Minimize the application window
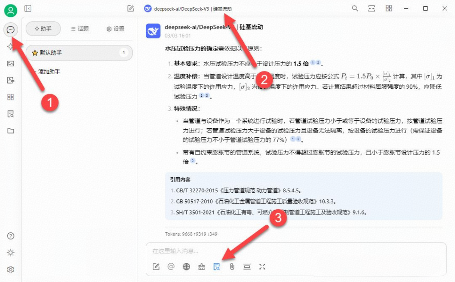The image size is (455, 282). (x=406, y=8)
